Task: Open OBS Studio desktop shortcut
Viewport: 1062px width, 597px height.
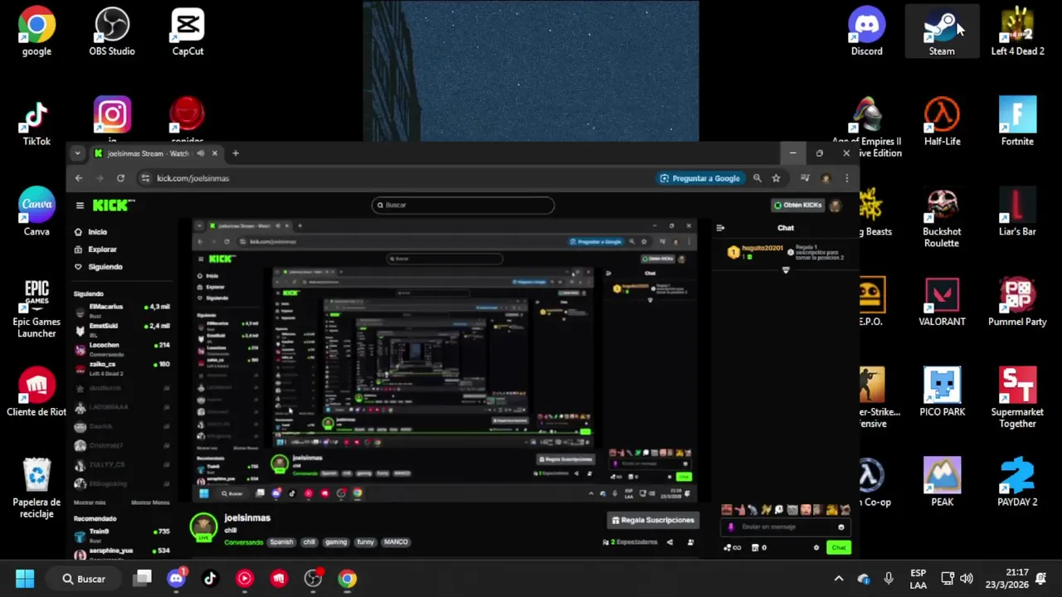Action: pyautogui.click(x=112, y=32)
